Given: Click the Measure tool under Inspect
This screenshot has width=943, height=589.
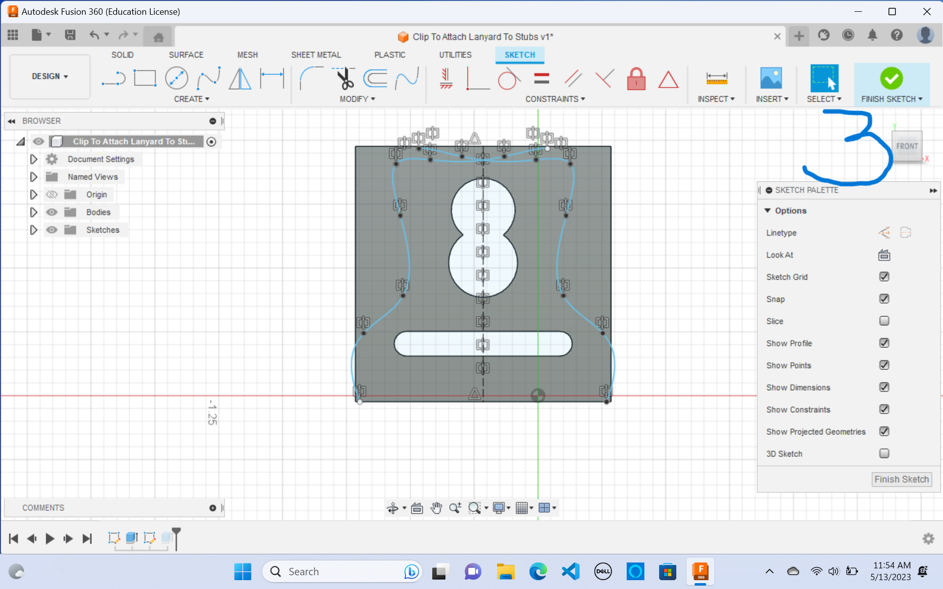Looking at the screenshot, I should click(717, 79).
